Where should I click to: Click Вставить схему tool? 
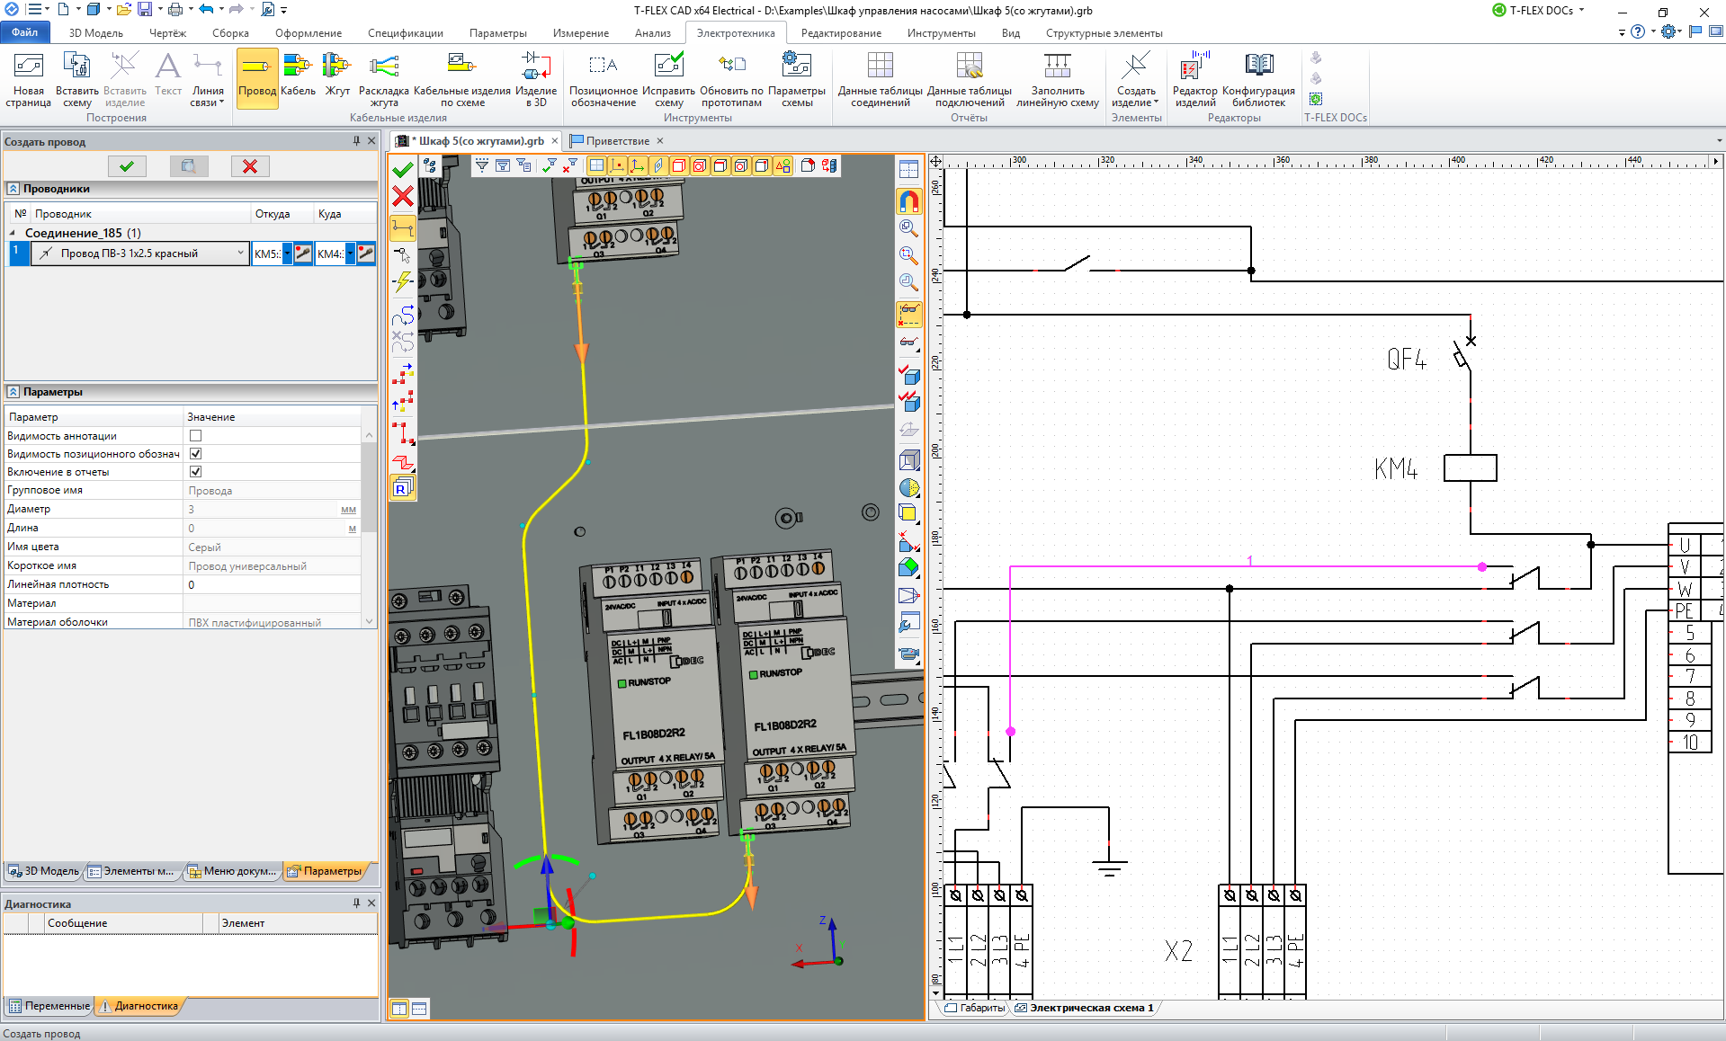[77, 78]
